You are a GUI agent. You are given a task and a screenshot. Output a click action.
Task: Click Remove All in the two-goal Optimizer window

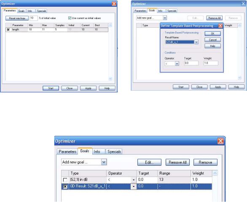[x=177, y=162]
